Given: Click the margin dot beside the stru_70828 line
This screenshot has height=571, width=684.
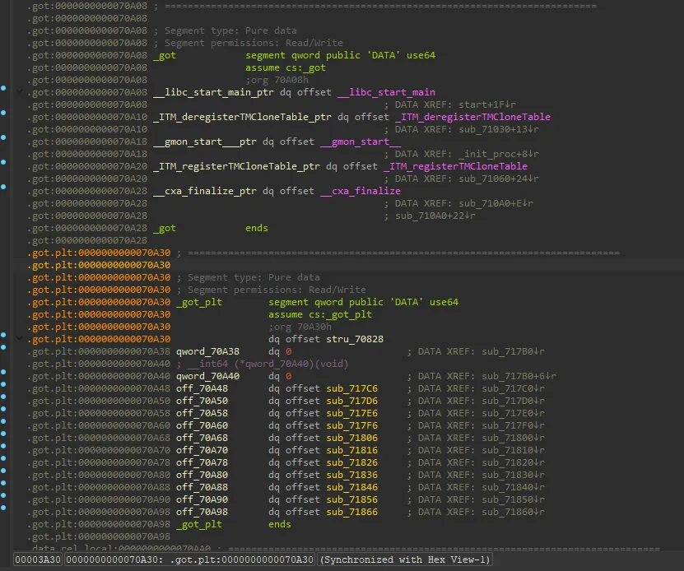Looking at the screenshot, I should 3,335.
